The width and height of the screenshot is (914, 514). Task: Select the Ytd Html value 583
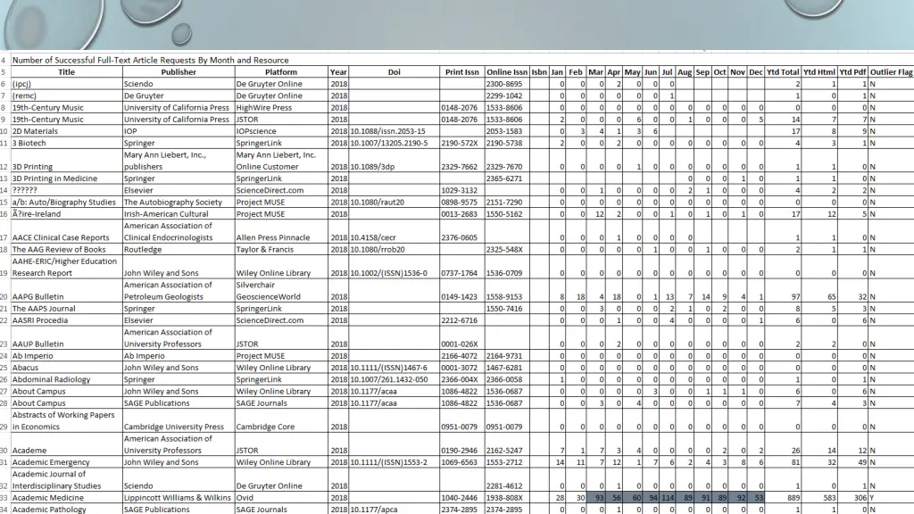point(819,498)
